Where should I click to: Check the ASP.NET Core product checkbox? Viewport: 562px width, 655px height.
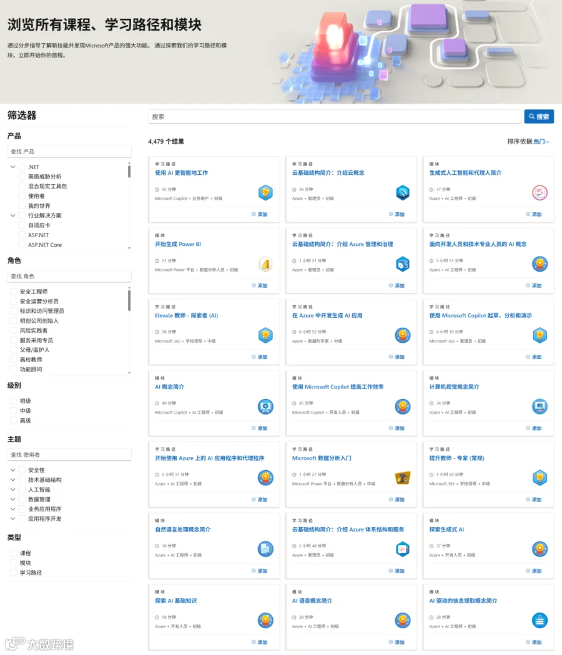[x=22, y=245]
